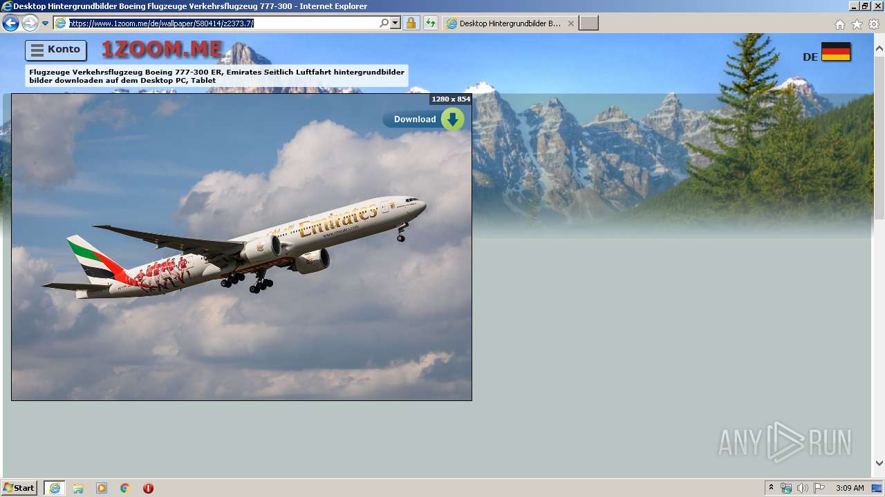Open the Emirates Boeing 777 wallpaper image

[x=241, y=247]
